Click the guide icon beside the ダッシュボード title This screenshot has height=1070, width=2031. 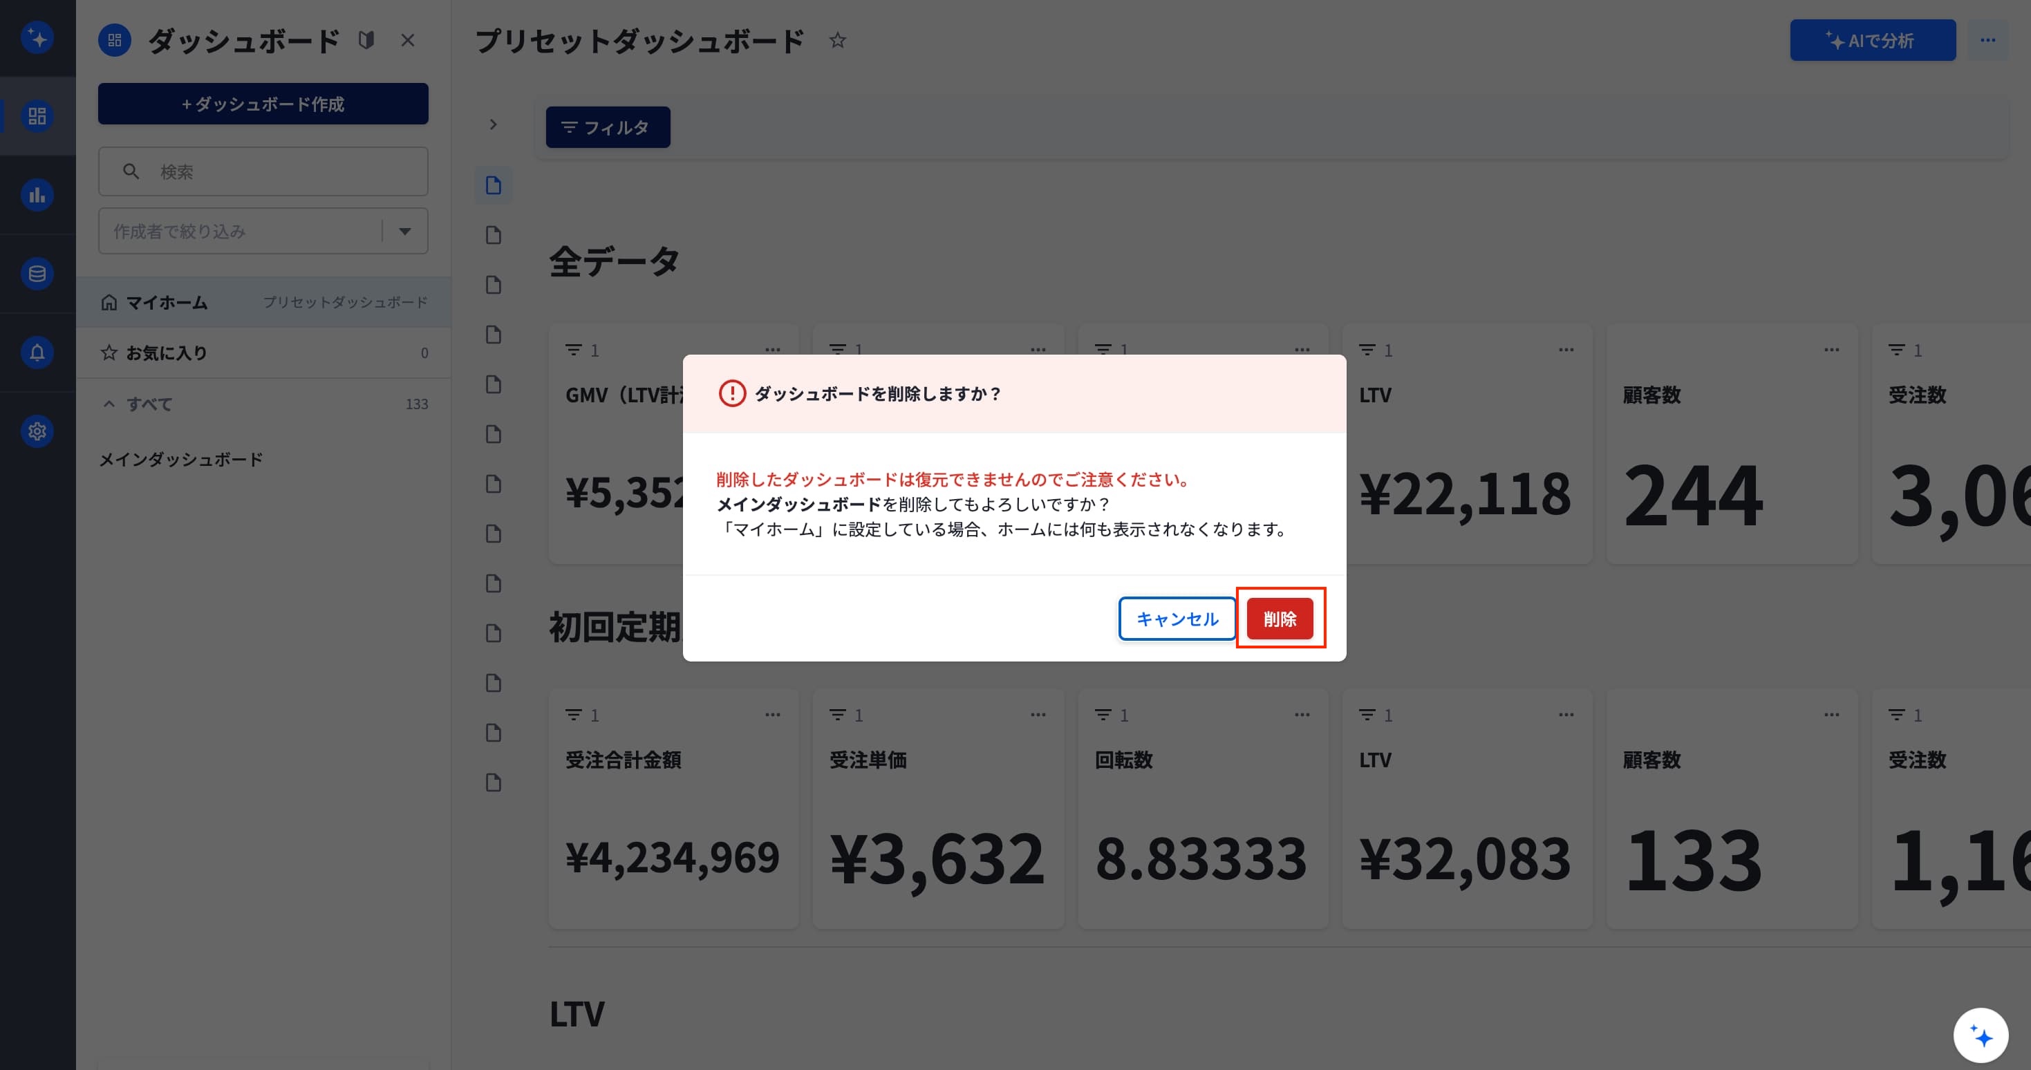(366, 40)
